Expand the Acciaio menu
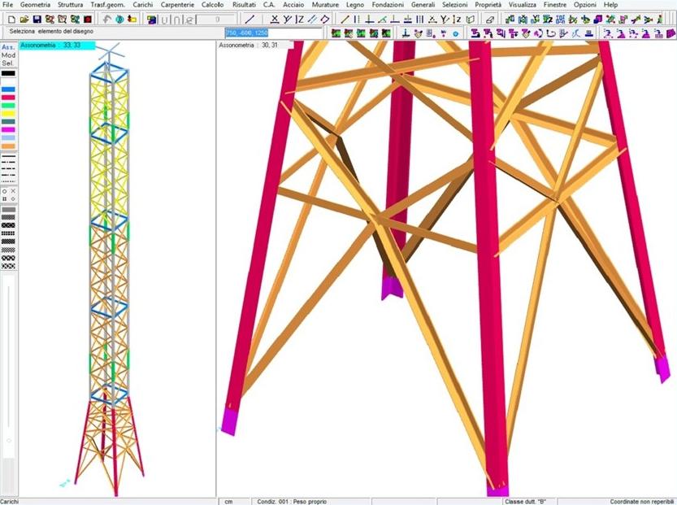The width and height of the screenshot is (677, 505). click(x=293, y=5)
